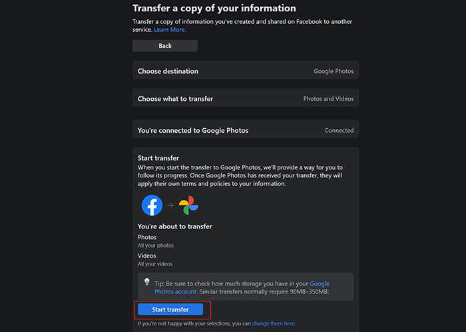466x332 pixels.
Task: Open the Choose destination row
Action: tap(246, 70)
